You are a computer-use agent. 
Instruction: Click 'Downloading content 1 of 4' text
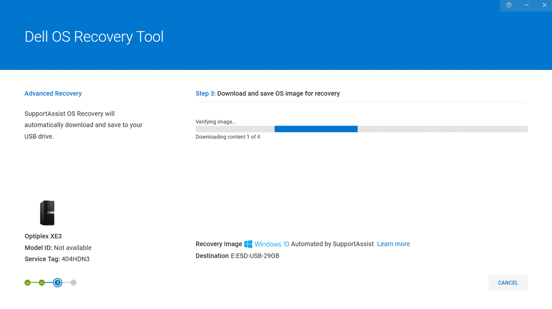pos(228,137)
